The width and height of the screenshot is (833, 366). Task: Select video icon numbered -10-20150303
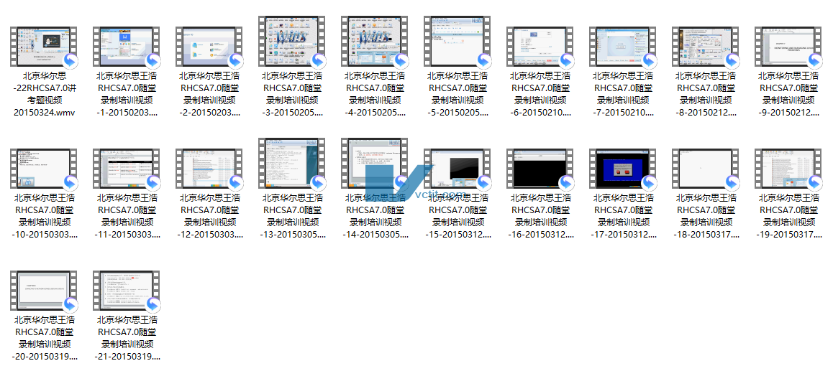44,169
